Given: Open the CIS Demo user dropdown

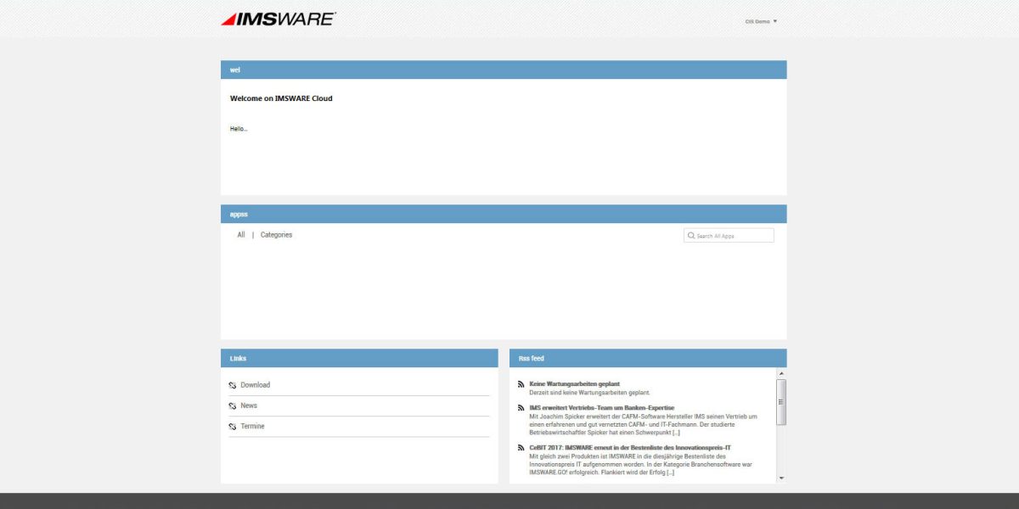Looking at the screenshot, I should (762, 20).
